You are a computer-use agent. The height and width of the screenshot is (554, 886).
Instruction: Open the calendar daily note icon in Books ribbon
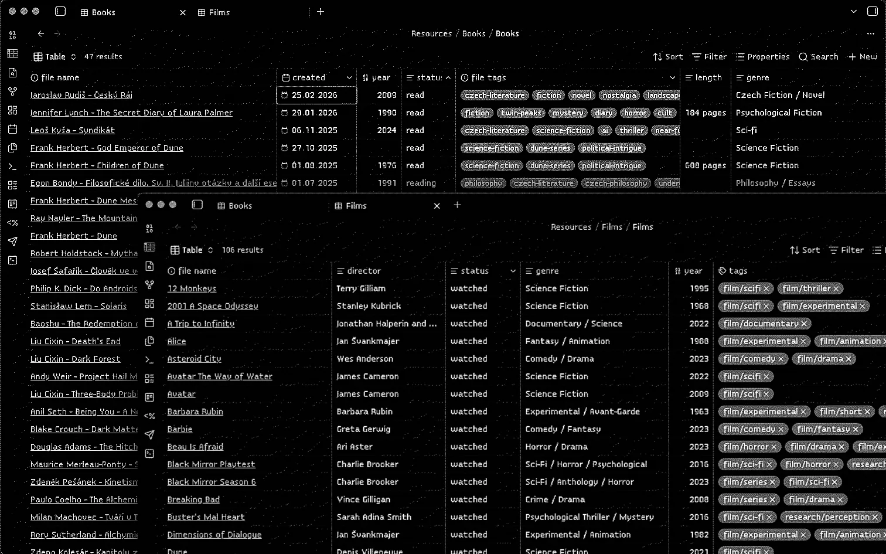[x=12, y=129]
